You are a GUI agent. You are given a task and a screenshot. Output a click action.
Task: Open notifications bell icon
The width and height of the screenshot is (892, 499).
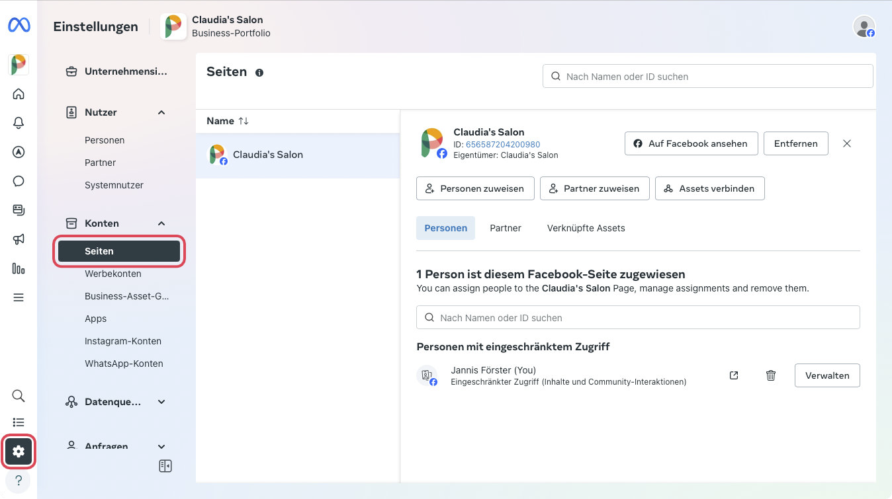pyautogui.click(x=19, y=123)
